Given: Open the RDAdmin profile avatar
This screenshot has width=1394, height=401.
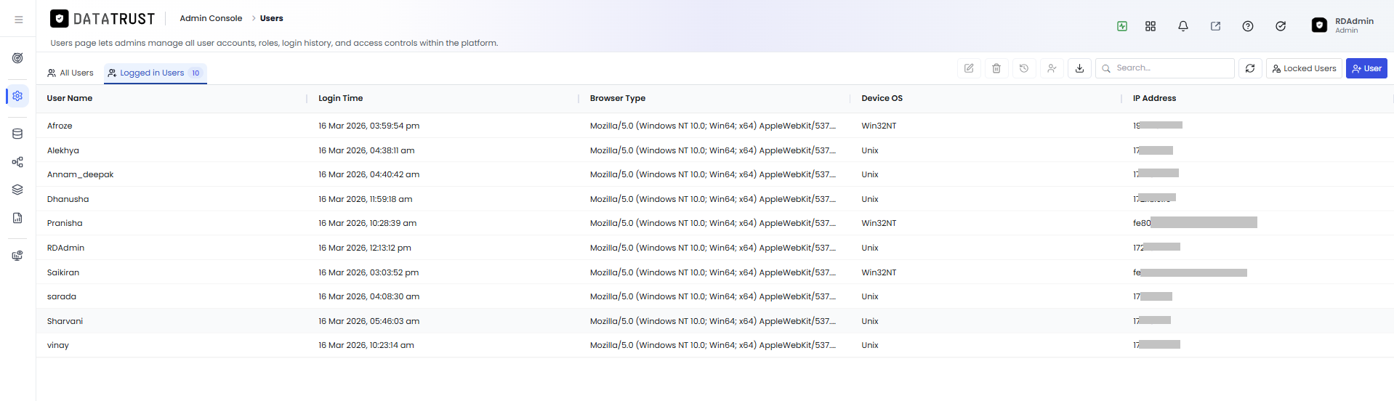Looking at the screenshot, I should pyautogui.click(x=1319, y=25).
